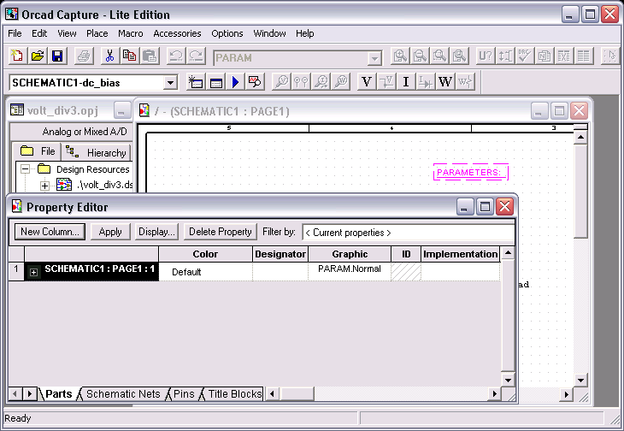Select the Parts tab
The height and width of the screenshot is (431, 624).
pyautogui.click(x=58, y=394)
